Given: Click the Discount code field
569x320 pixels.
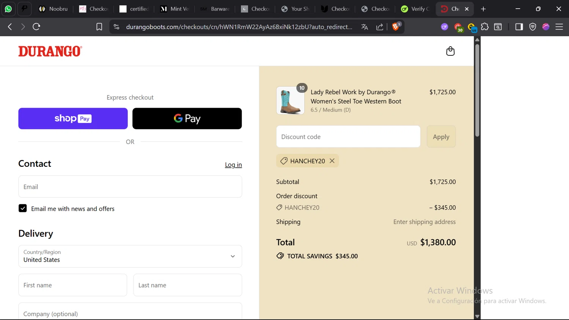Looking at the screenshot, I should [x=348, y=136].
